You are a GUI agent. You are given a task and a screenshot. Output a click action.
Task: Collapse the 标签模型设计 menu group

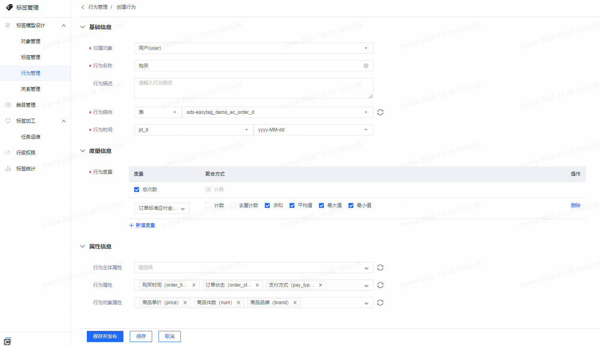(x=64, y=25)
